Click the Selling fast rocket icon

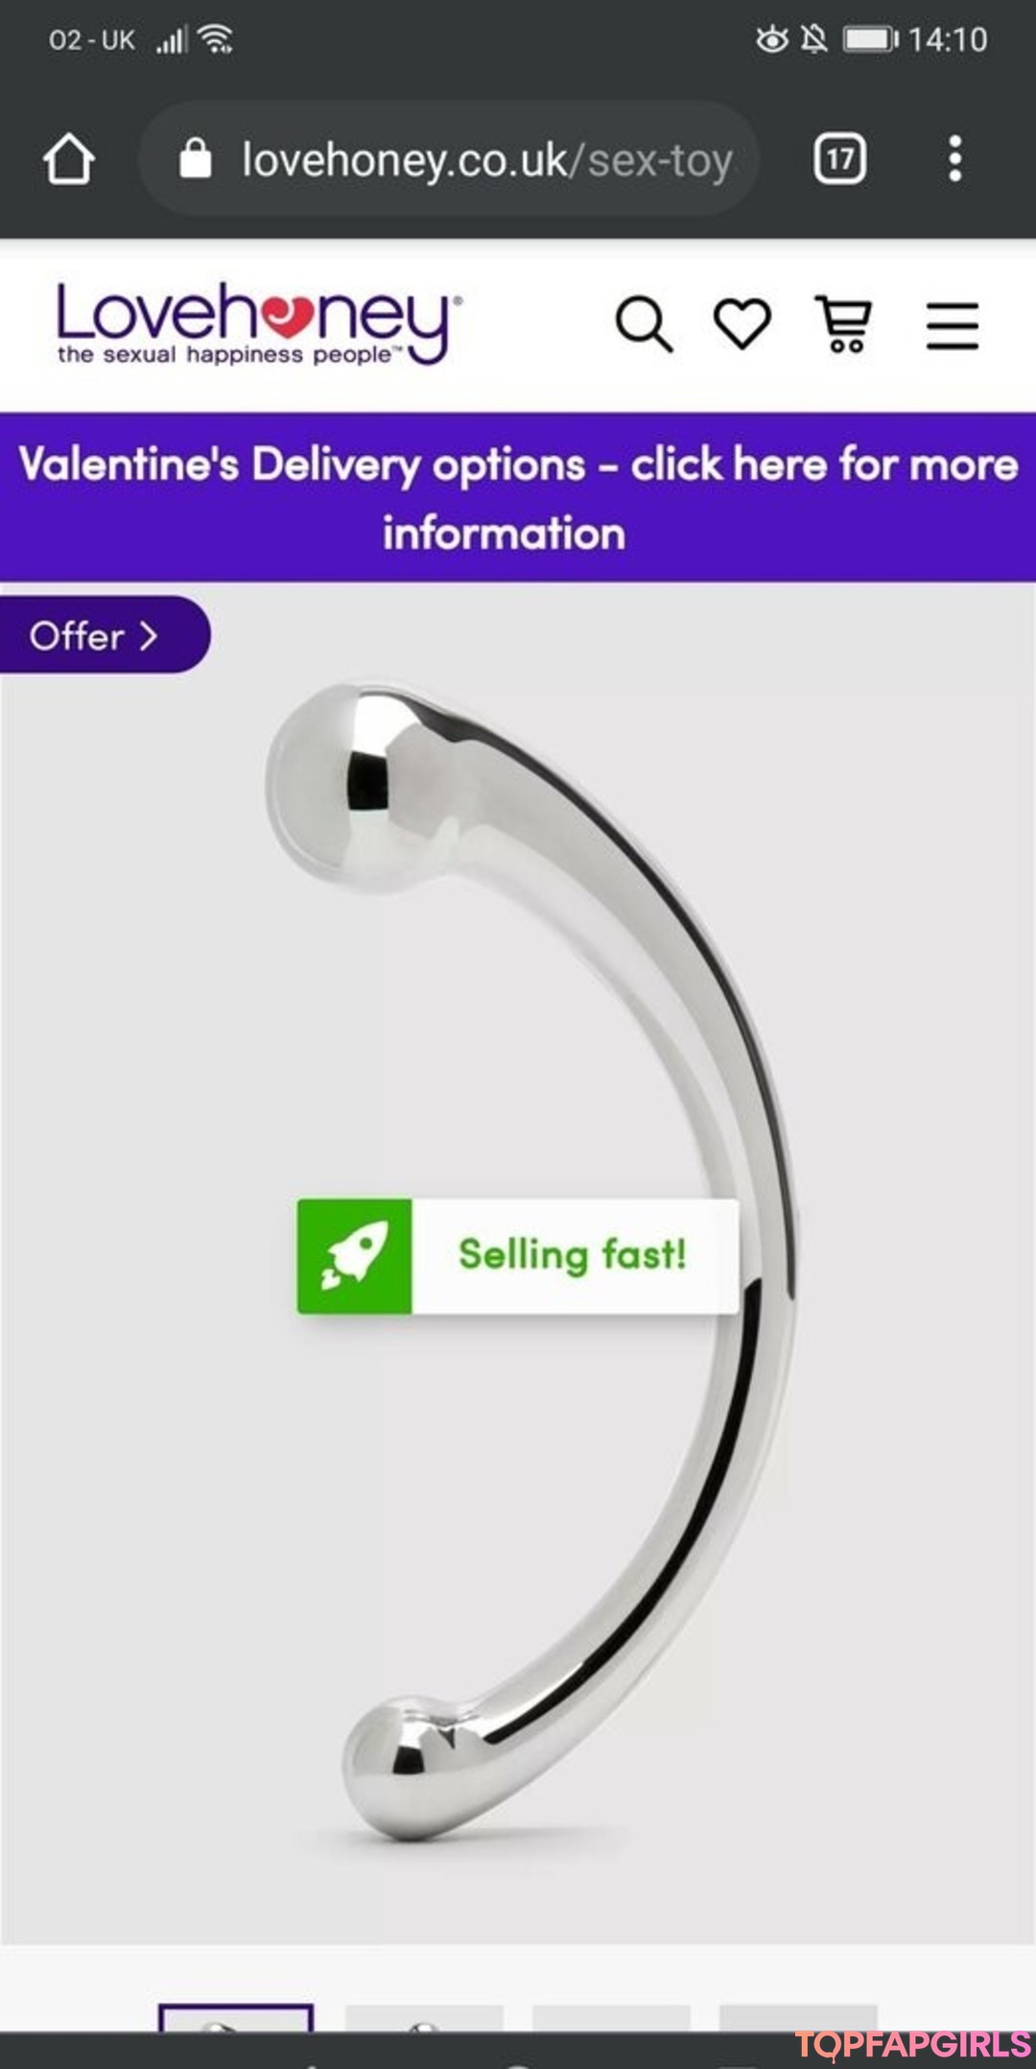click(x=355, y=1256)
